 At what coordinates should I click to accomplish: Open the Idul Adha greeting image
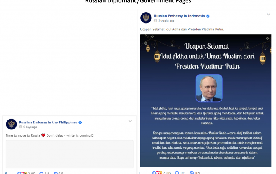[x=206, y=101]
